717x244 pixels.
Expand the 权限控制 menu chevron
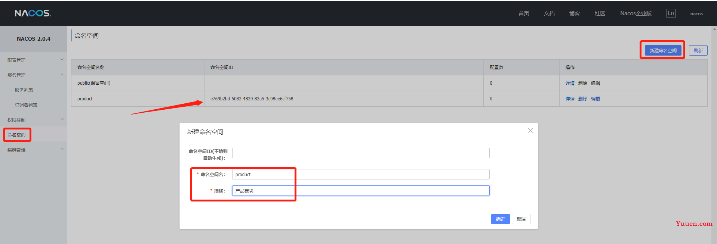[x=62, y=119]
